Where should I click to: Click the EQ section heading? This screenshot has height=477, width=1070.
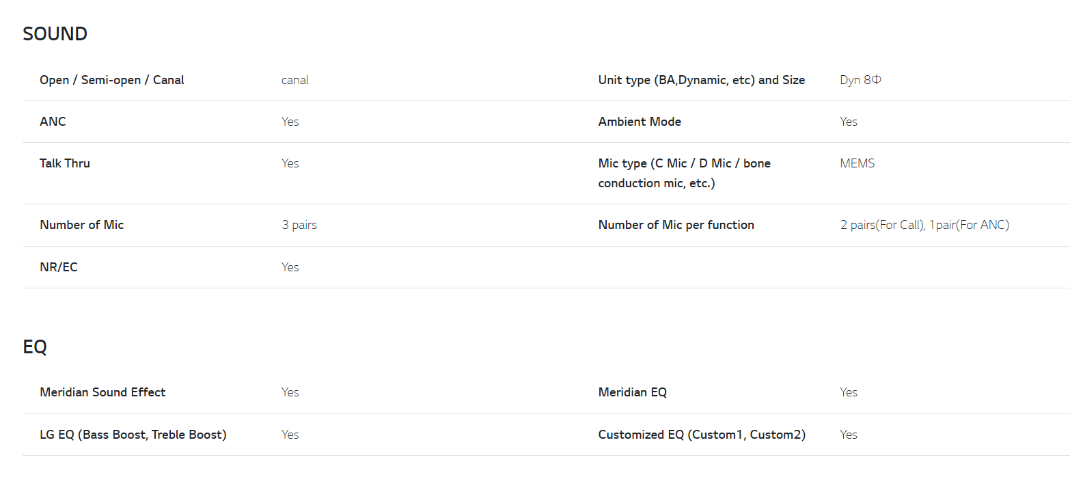pos(35,347)
